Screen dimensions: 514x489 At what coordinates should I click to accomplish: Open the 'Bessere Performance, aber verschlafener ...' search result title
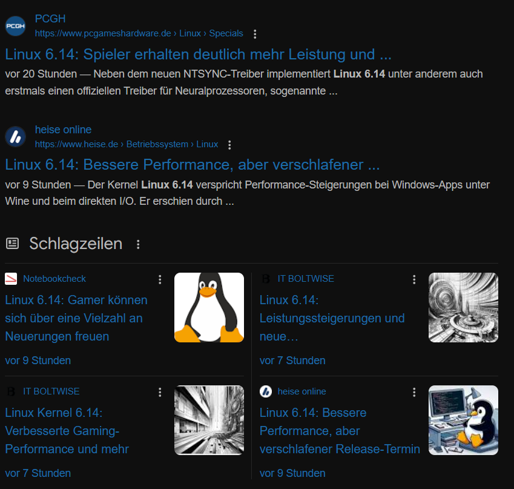pyautogui.click(x=193, y=165)
